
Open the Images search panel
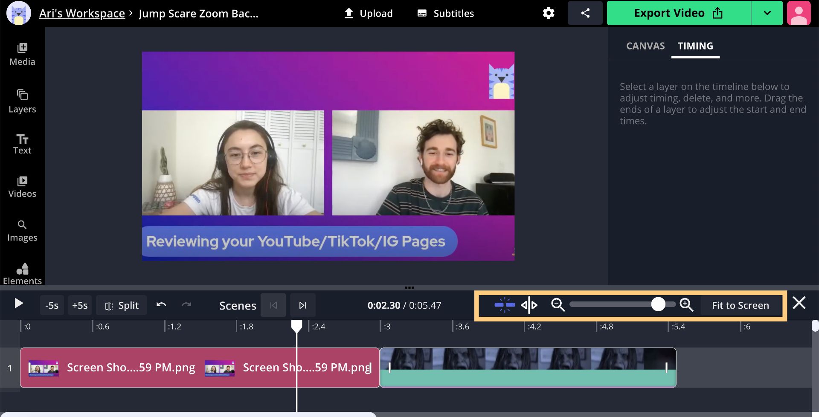22,231
